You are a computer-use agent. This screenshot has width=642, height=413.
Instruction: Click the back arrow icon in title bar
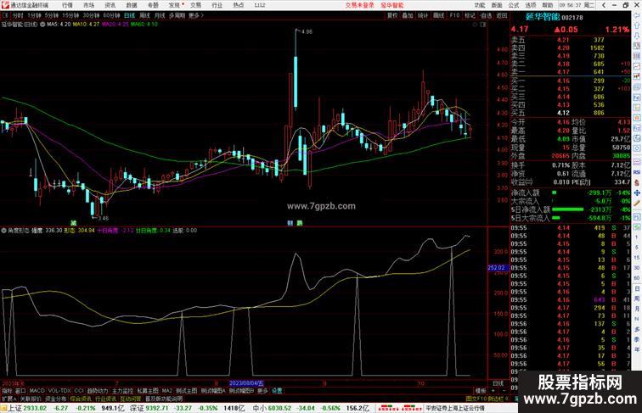(x=604, y=5)
